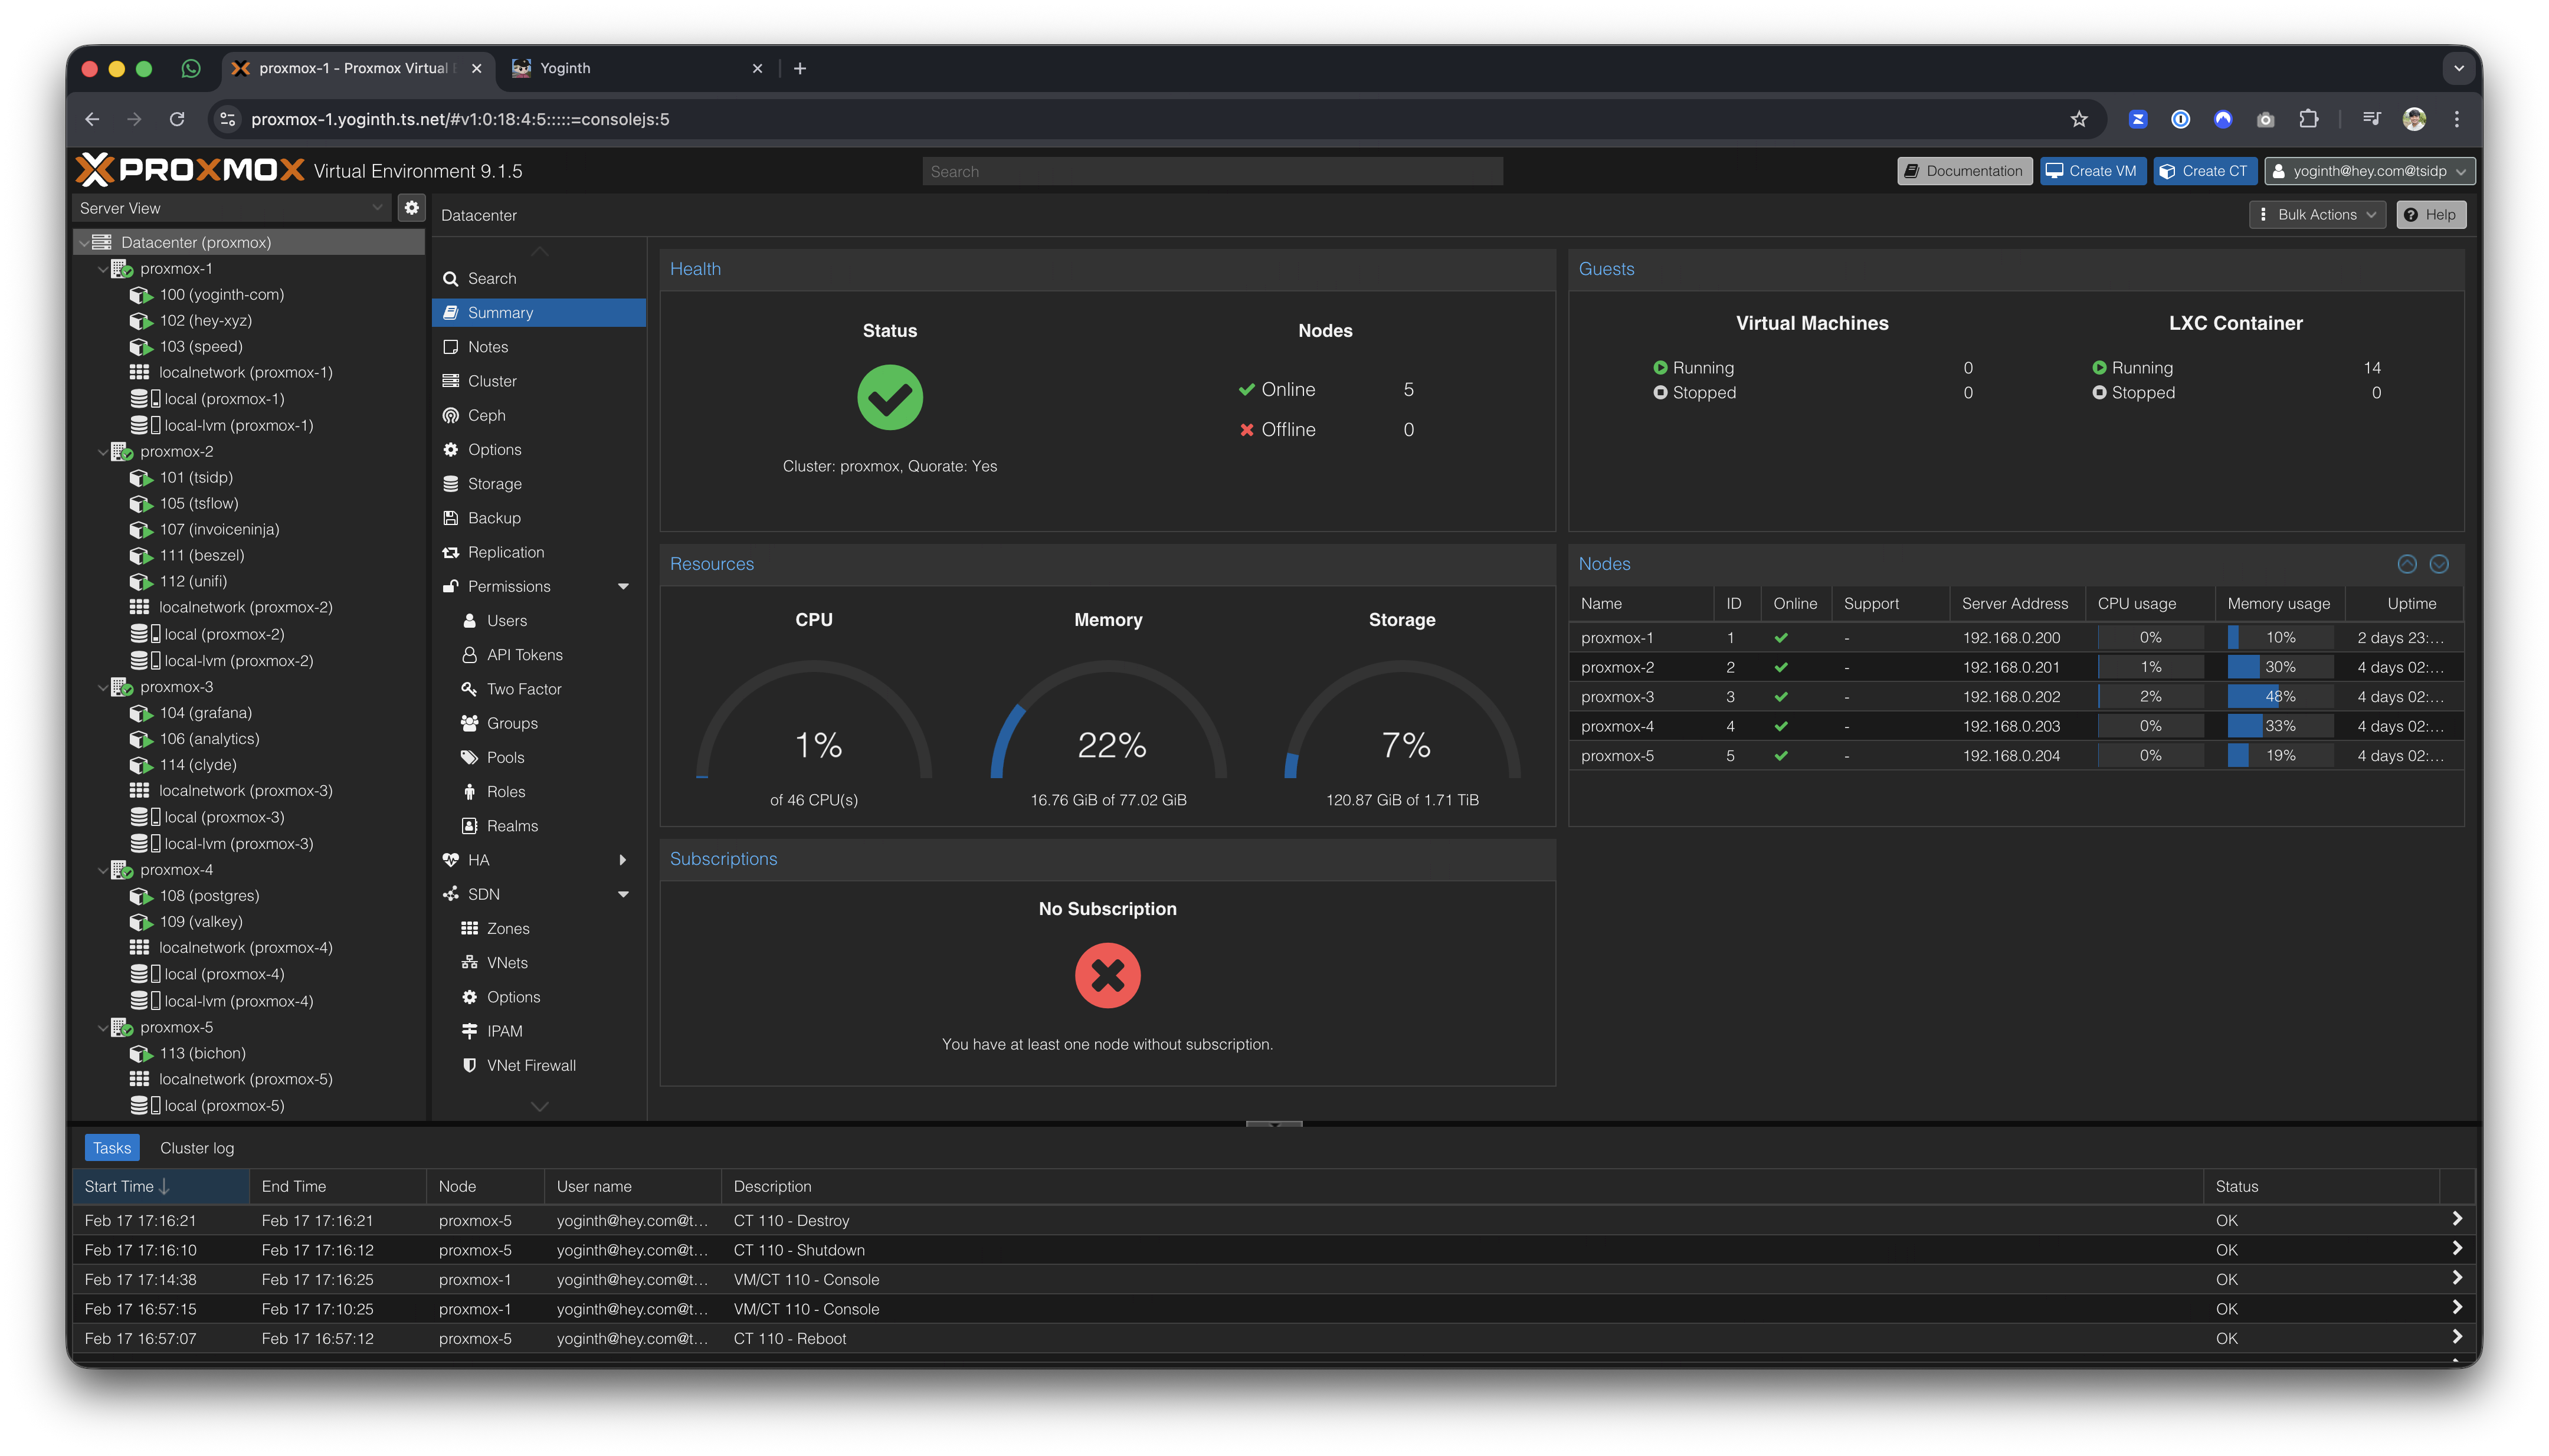Open the Server View dropdown
The height and width of the screenshot is (1456, 2549).
click(x=231, y=208)
